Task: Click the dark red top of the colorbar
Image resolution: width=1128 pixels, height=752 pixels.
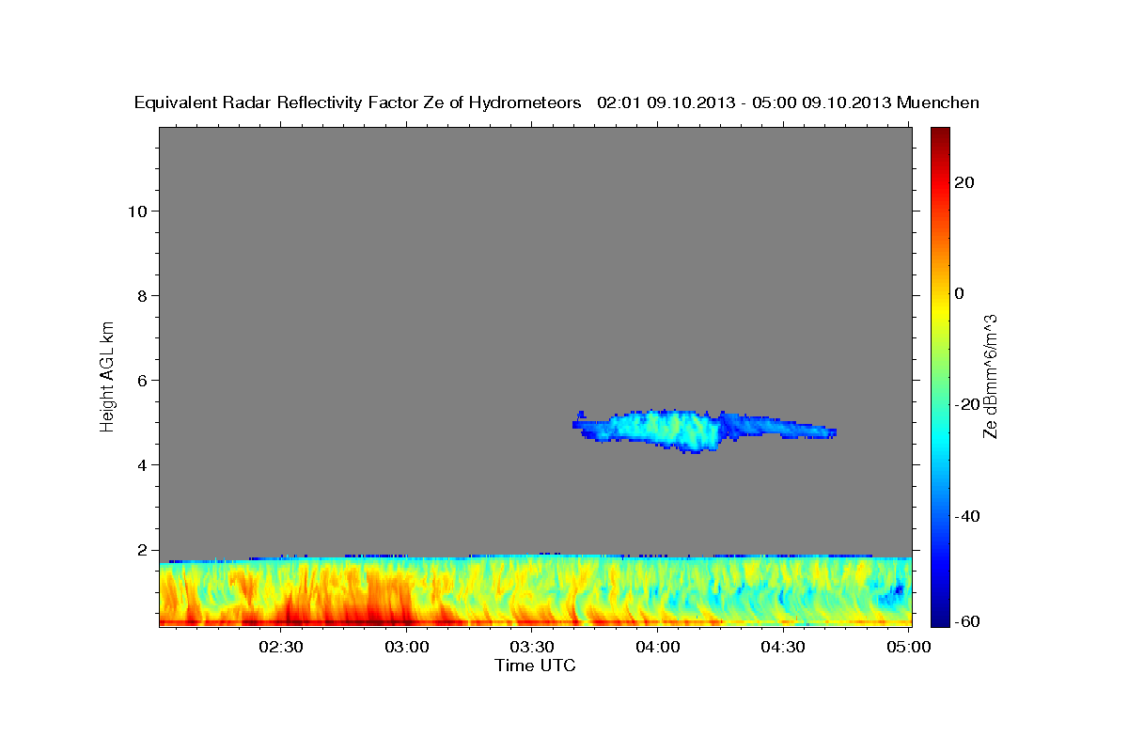Action: [939, 136]
